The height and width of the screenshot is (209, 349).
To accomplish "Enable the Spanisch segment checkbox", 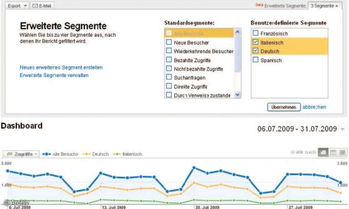I will (x=255, y=60).
